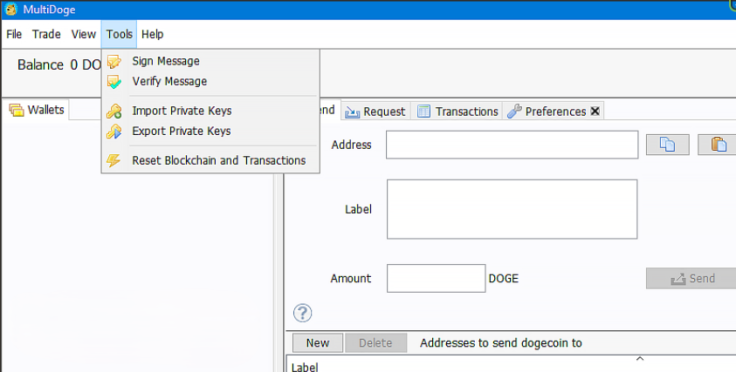Viewport: 736px width, 372px height.
Task: Click the Export Private Keys key icon
Action: (113, 132)
